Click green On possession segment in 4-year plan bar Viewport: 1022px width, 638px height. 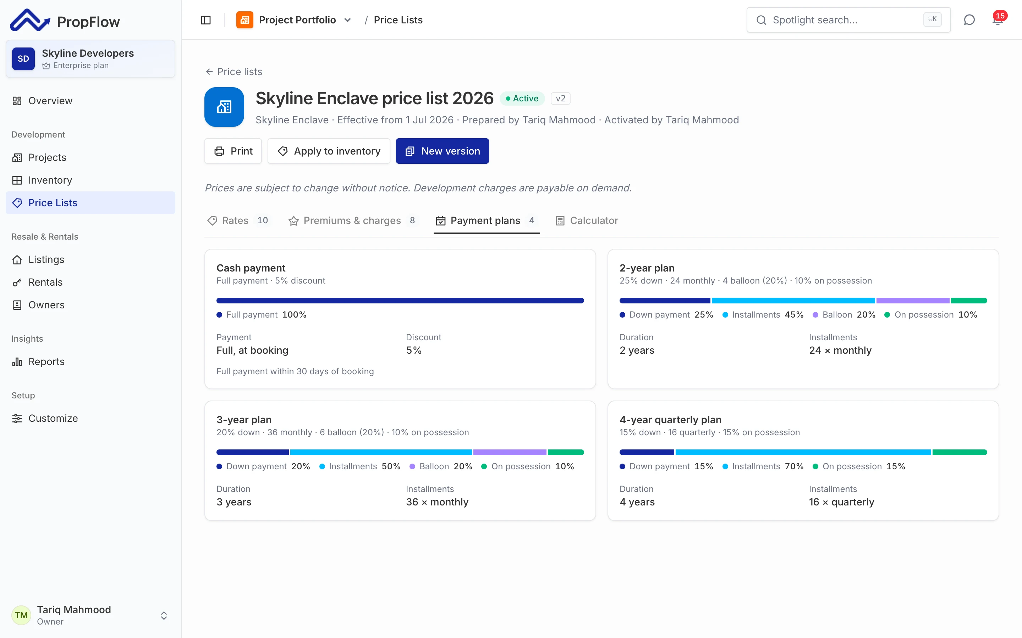(x=960, y=452)
